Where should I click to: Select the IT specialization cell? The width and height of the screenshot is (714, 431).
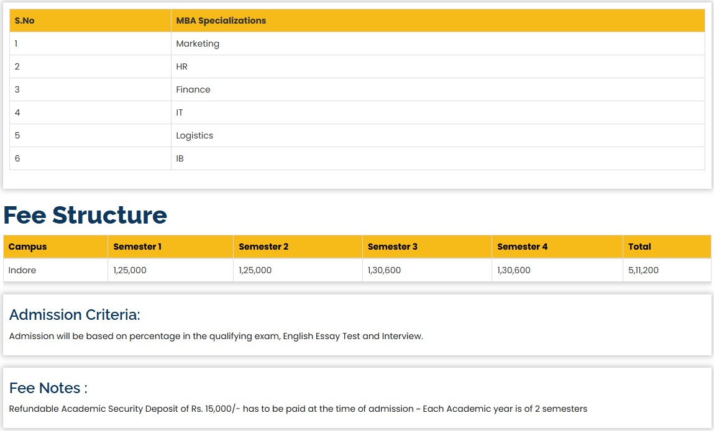tap(180, 112)
